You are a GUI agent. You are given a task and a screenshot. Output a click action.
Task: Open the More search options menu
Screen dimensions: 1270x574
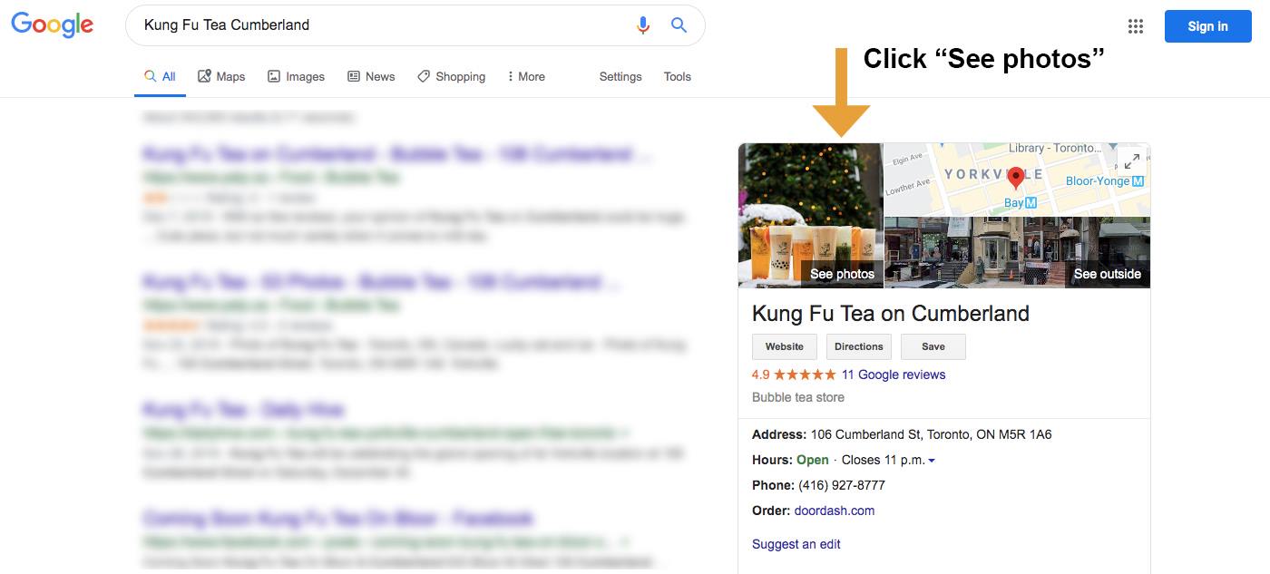coord(526,77)
